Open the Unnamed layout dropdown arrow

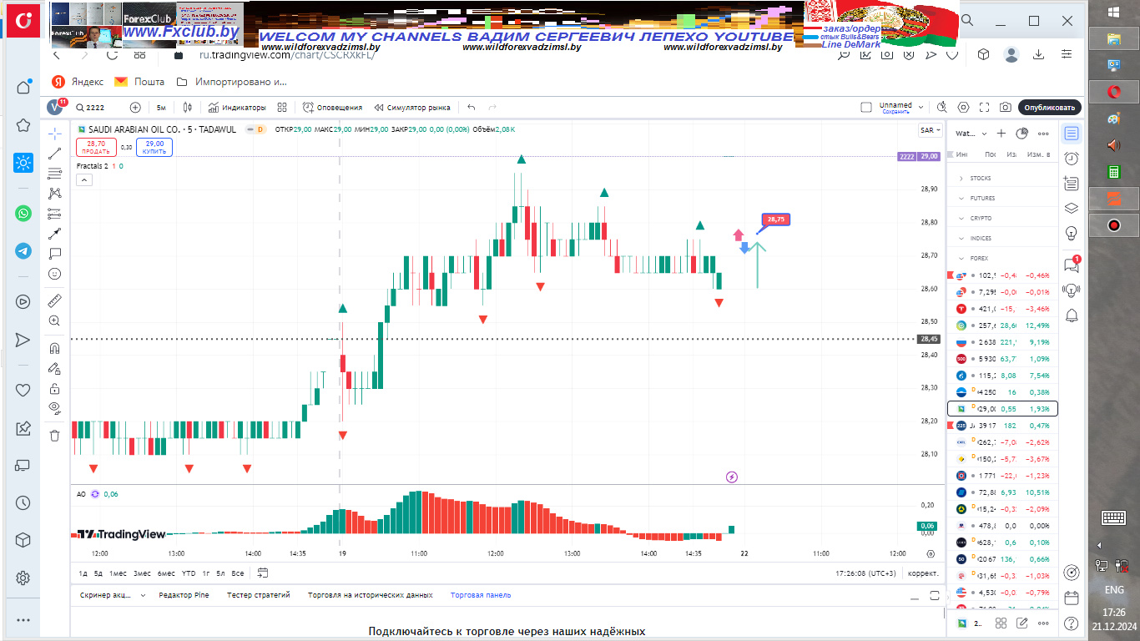(921, 108)
